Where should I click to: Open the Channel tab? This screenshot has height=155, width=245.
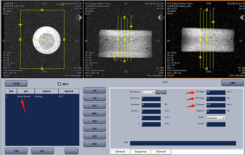click(x=161, y=152)
